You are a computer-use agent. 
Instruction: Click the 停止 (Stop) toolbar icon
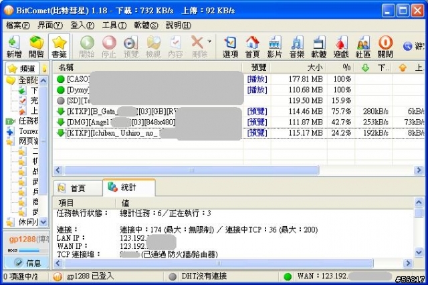[x=109, y=46]
